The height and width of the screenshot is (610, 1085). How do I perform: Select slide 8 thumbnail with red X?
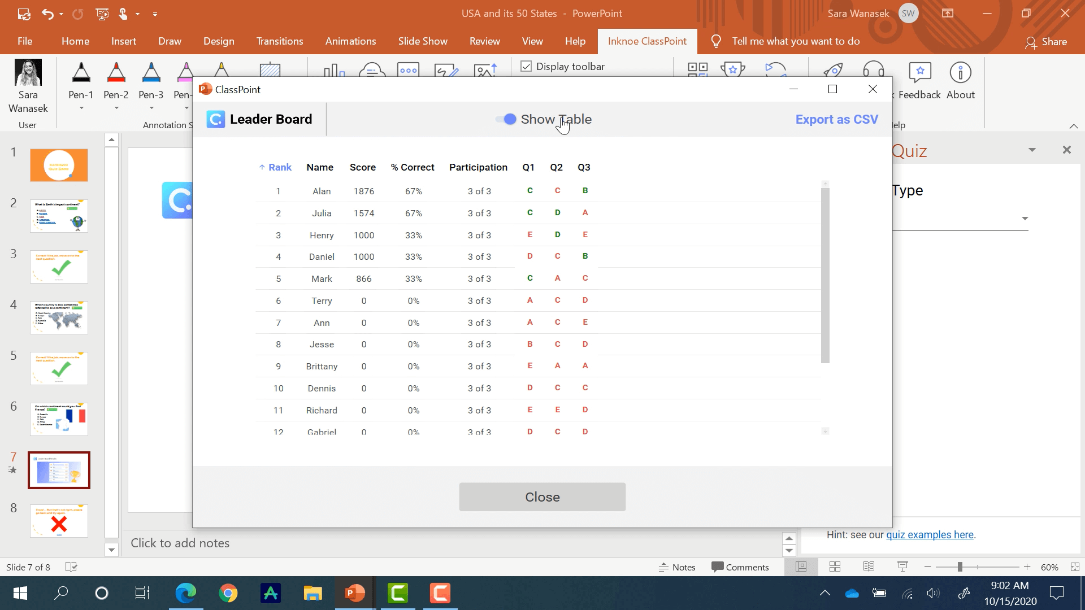click(x=59, y=521)
